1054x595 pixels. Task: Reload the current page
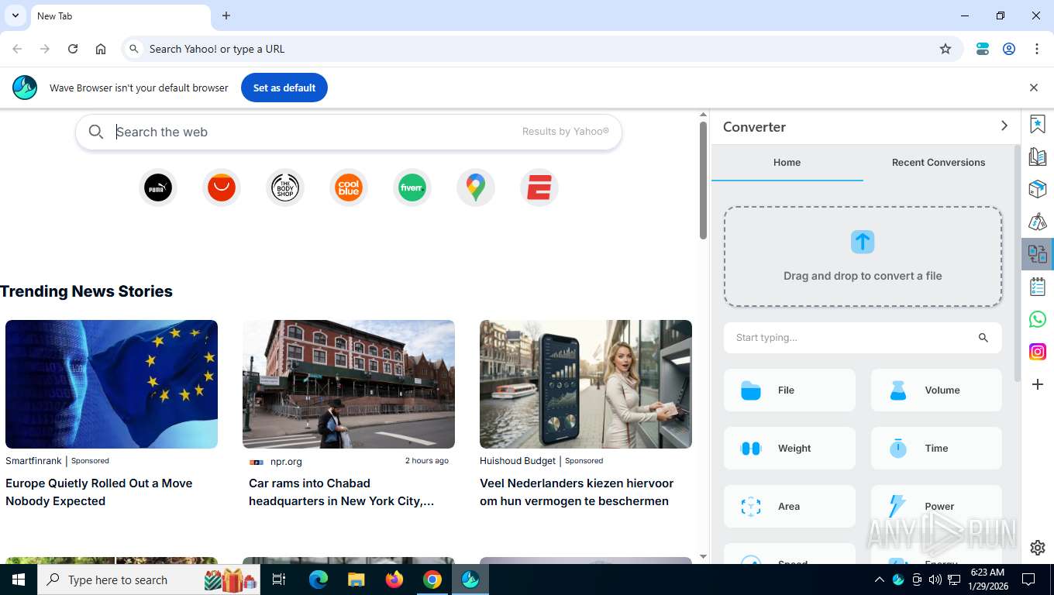[x=73, y=49]
